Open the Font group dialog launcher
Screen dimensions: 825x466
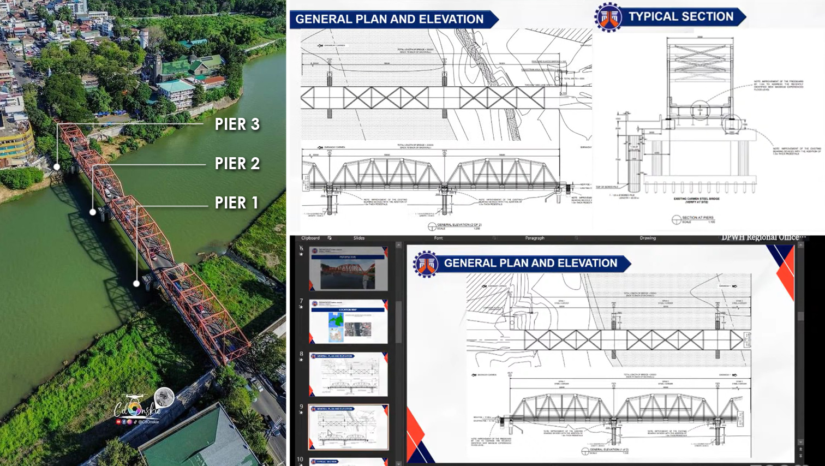[x=494, y=238]
